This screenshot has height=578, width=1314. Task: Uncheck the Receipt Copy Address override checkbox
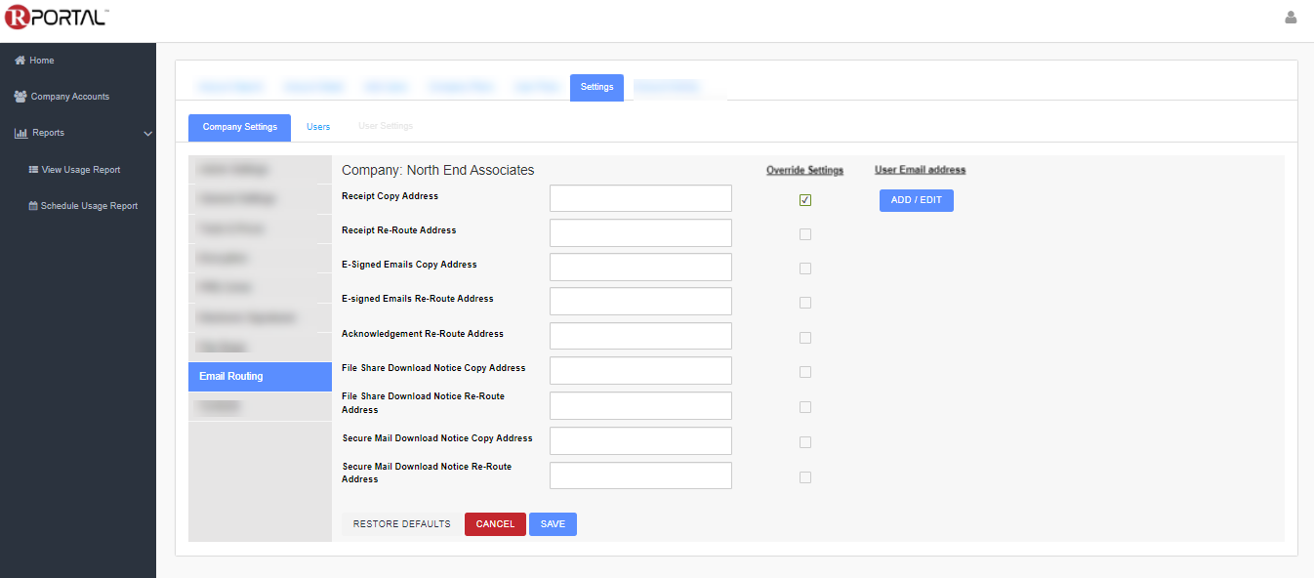click(804, 199)
